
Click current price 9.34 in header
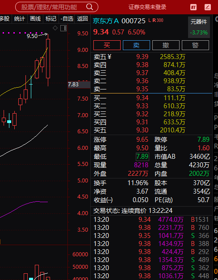pyautogui.click(x=101, y=32)
